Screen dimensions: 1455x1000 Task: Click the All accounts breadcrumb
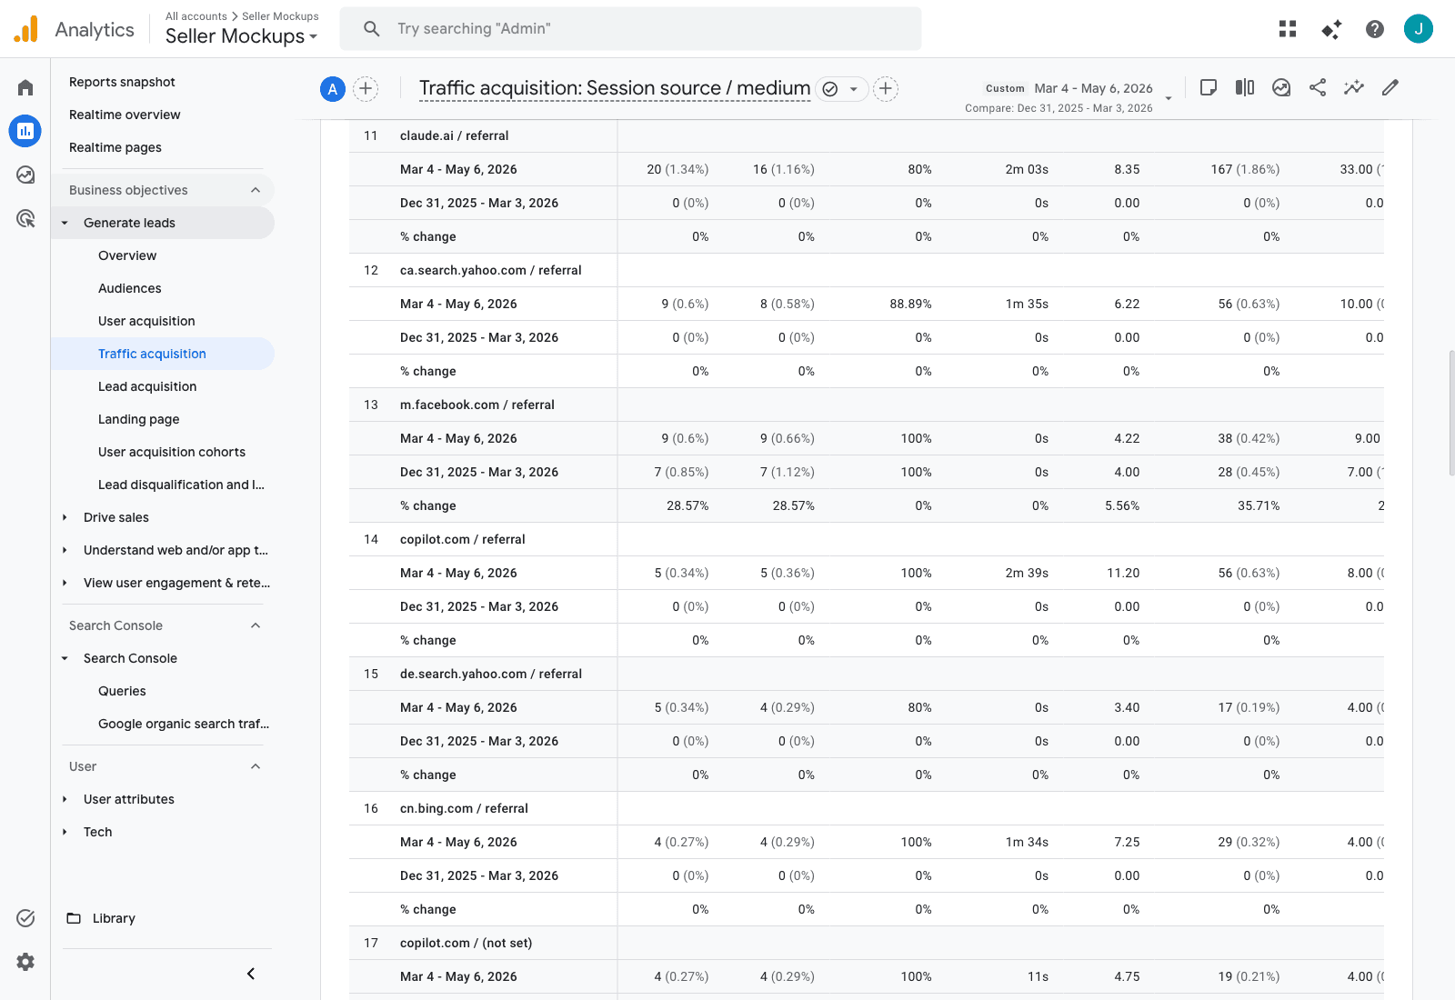(196, 16)
